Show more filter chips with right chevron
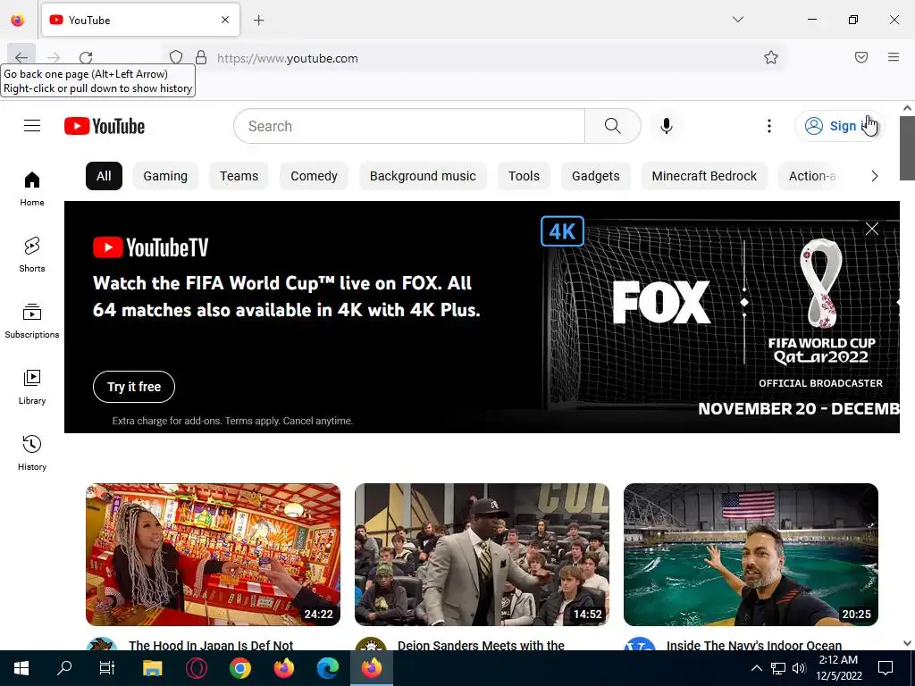915x686 pixels. pyautogui.click(x=874, y=176)
